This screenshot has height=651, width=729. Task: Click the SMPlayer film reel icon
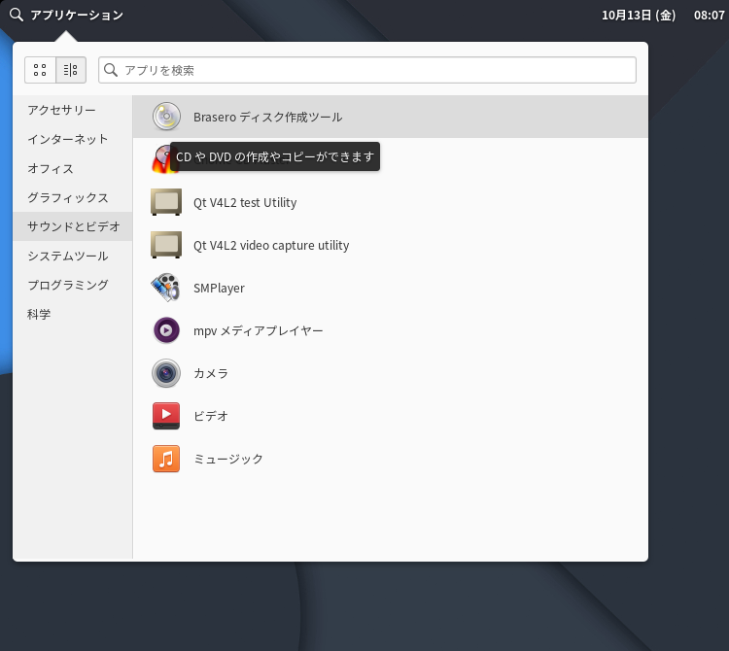(166, 288)
